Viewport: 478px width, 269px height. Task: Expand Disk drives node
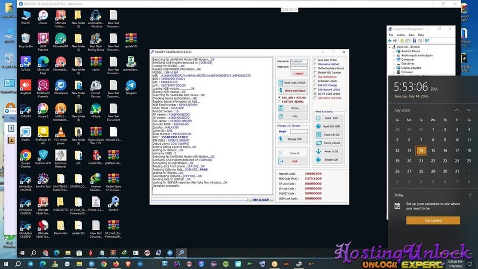[x=394, y=63]
